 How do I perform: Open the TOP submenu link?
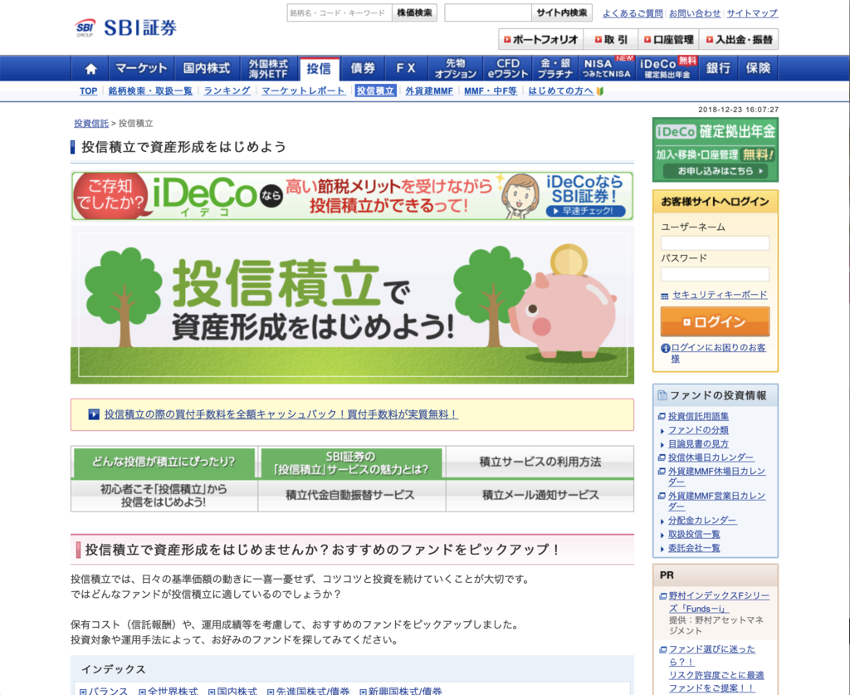tap(88, 91)
